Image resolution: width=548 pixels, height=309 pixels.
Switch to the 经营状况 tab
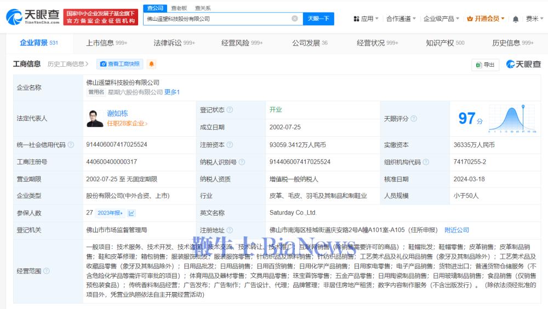coord(377,43)
